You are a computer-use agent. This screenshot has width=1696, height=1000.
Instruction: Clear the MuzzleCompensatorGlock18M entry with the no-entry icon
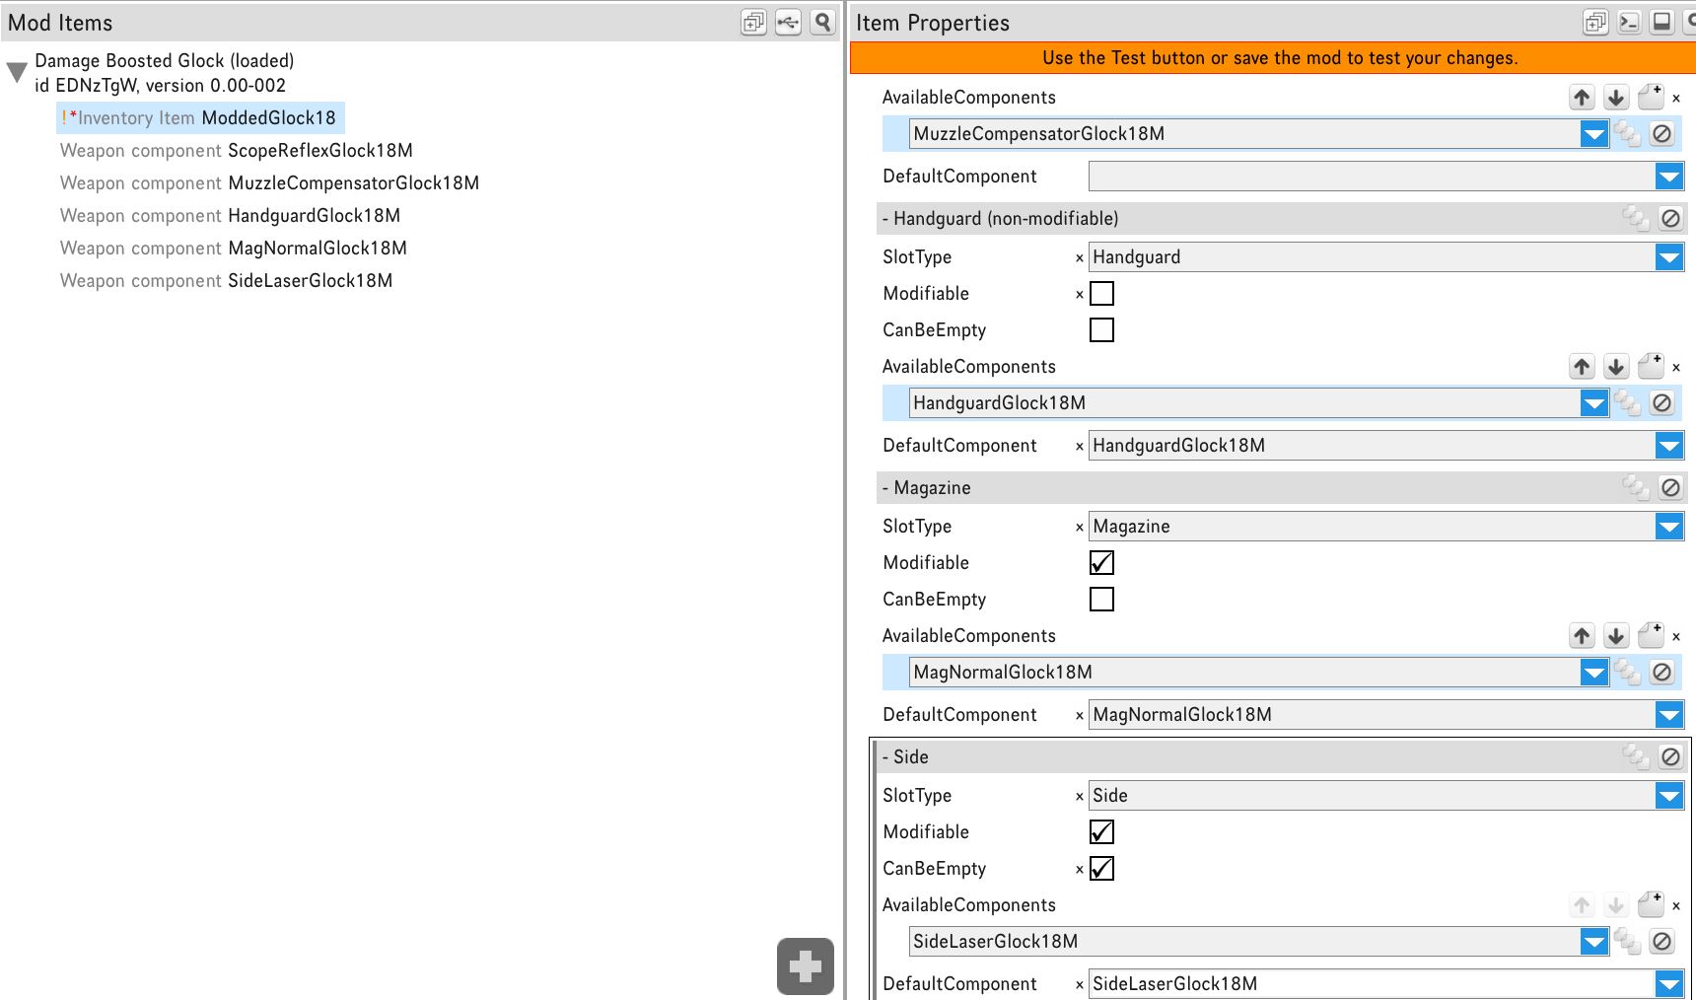point(1662,133)
